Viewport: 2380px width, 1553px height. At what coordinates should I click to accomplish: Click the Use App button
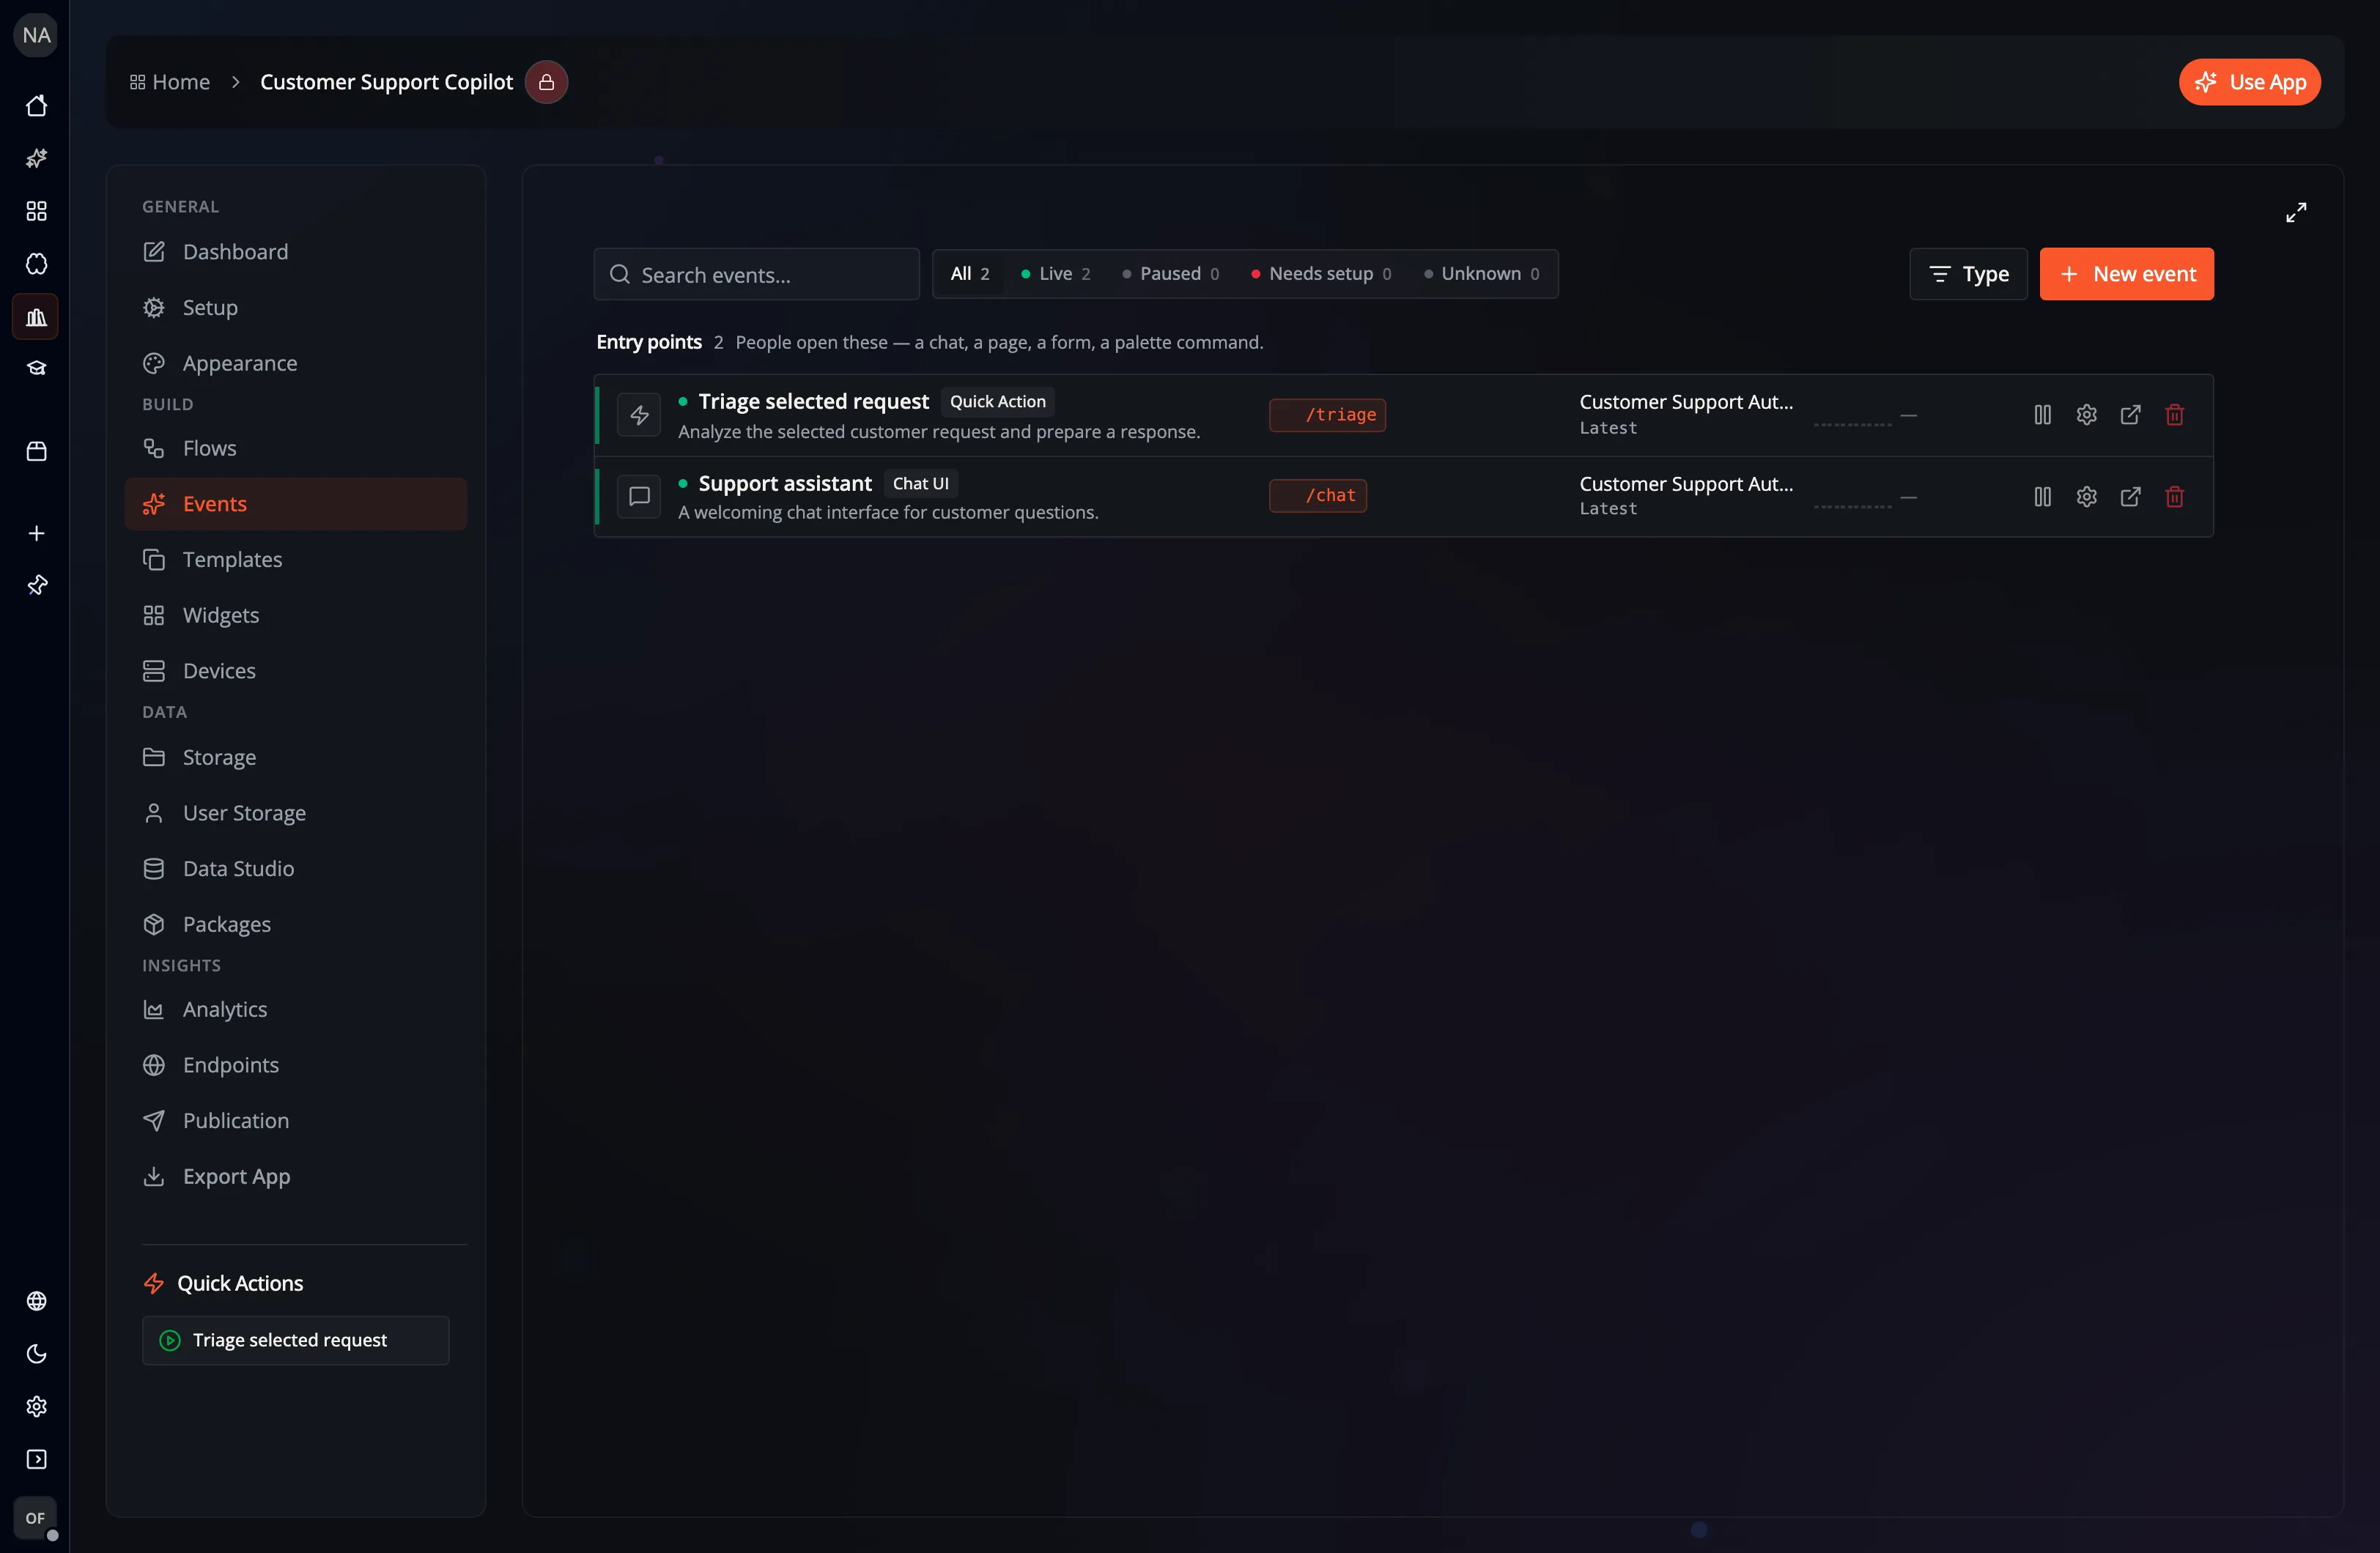click(x=2250, y=82)
